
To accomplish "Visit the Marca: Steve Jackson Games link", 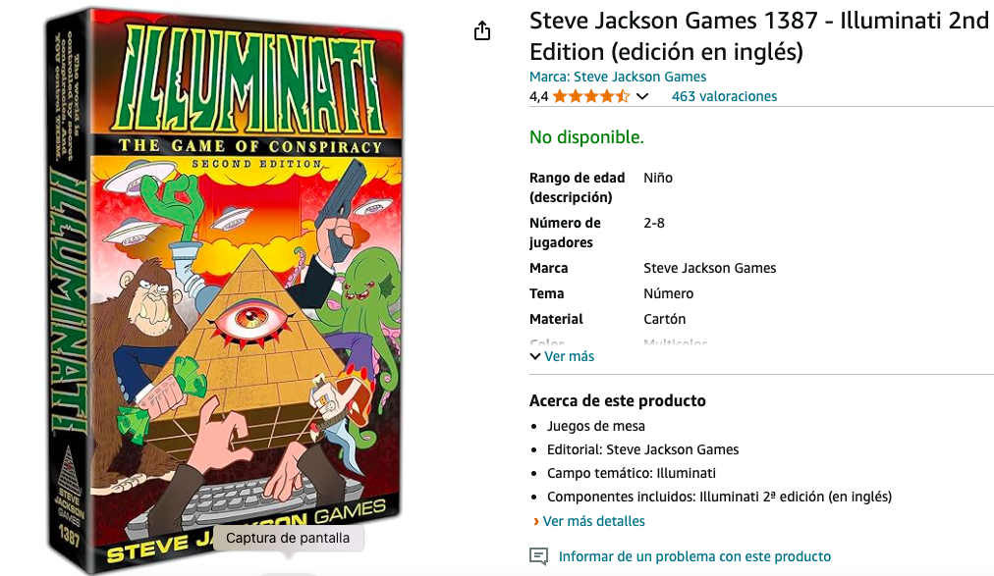I will point(618,77).
